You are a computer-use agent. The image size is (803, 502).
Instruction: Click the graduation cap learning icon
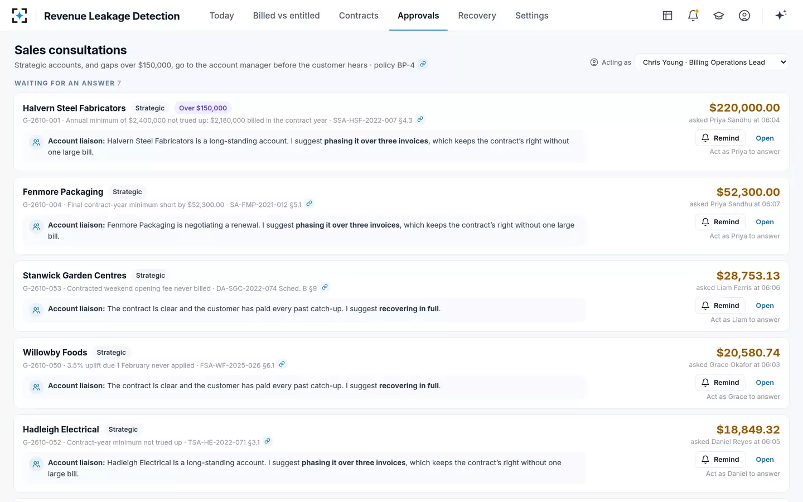719,16
